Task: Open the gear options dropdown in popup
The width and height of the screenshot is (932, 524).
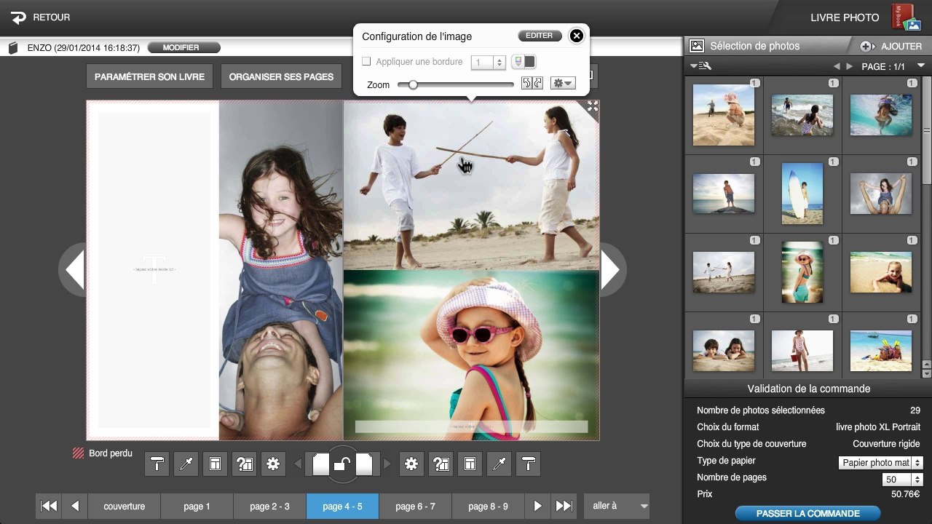Action: click(563, 84)
